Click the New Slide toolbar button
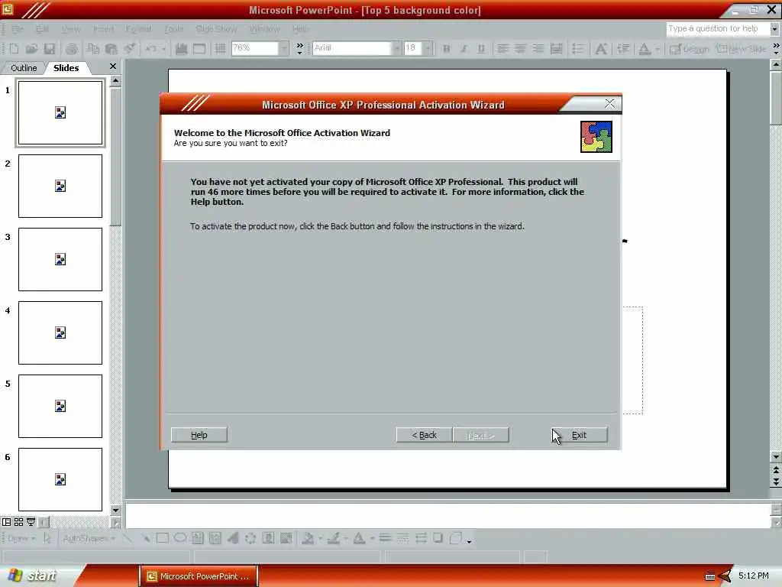This screenshot has height=587, width=782. [x=742, y=48]
